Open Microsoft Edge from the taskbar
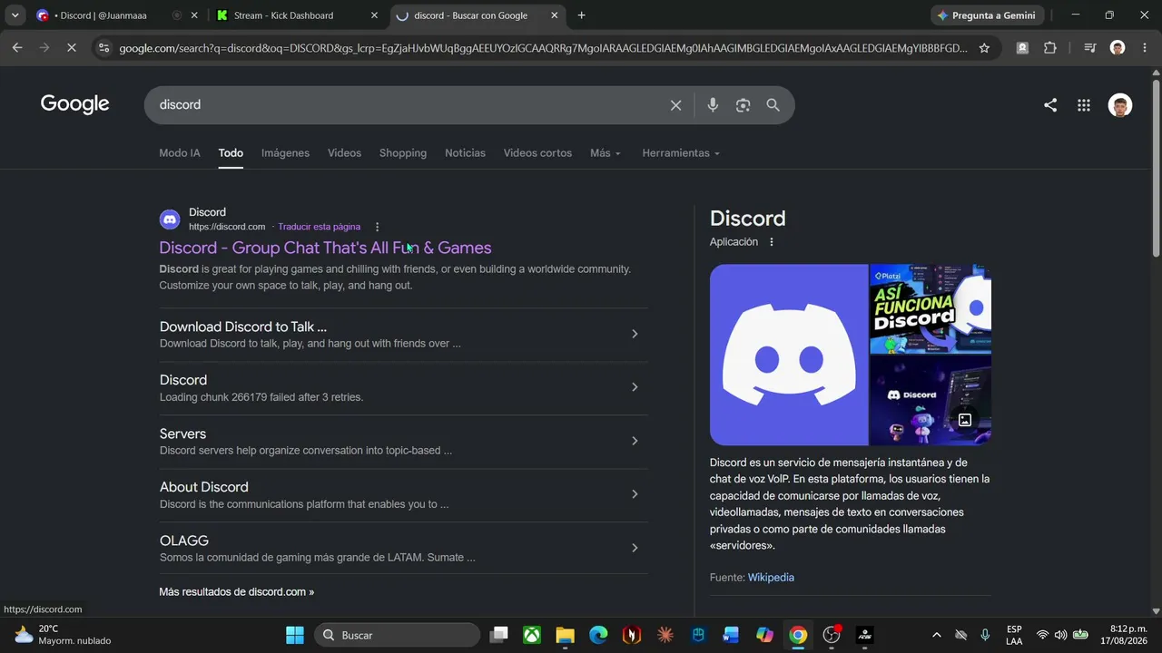1162x653 pixels. point(598,635)
